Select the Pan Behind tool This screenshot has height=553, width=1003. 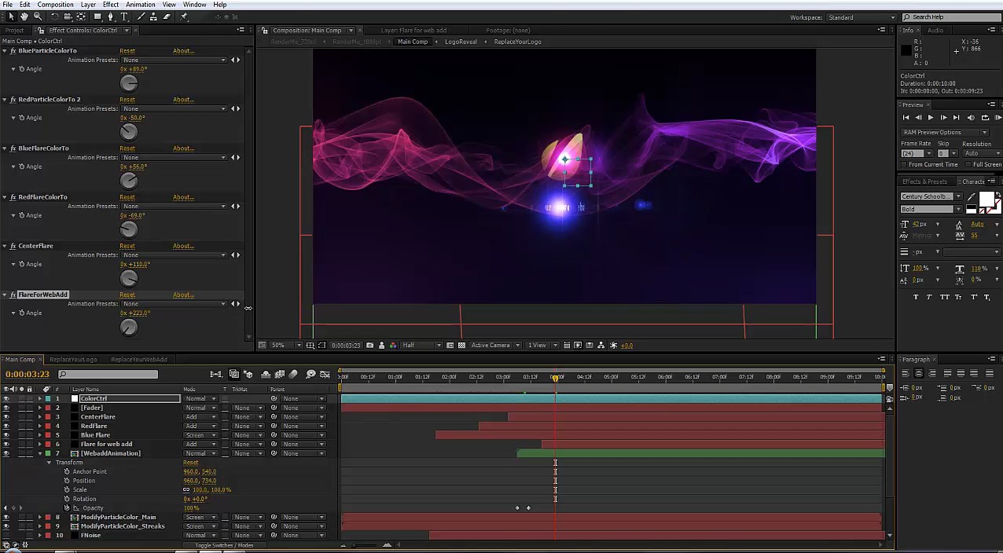click(81, 16)
